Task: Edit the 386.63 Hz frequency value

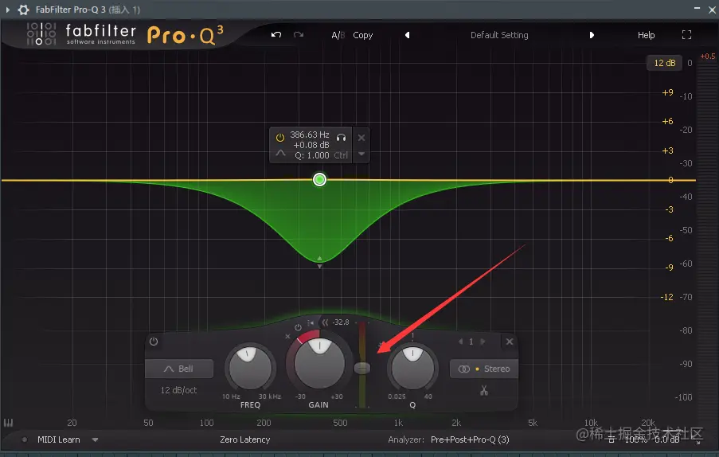Action: [310, 135]
